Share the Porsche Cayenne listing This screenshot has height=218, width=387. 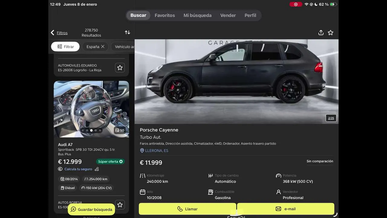[x=321, y=33]
